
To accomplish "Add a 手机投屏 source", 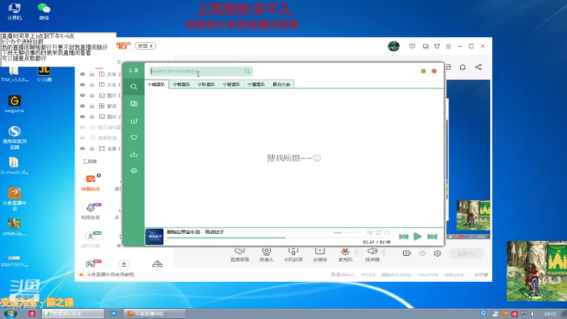I will 293,254.
